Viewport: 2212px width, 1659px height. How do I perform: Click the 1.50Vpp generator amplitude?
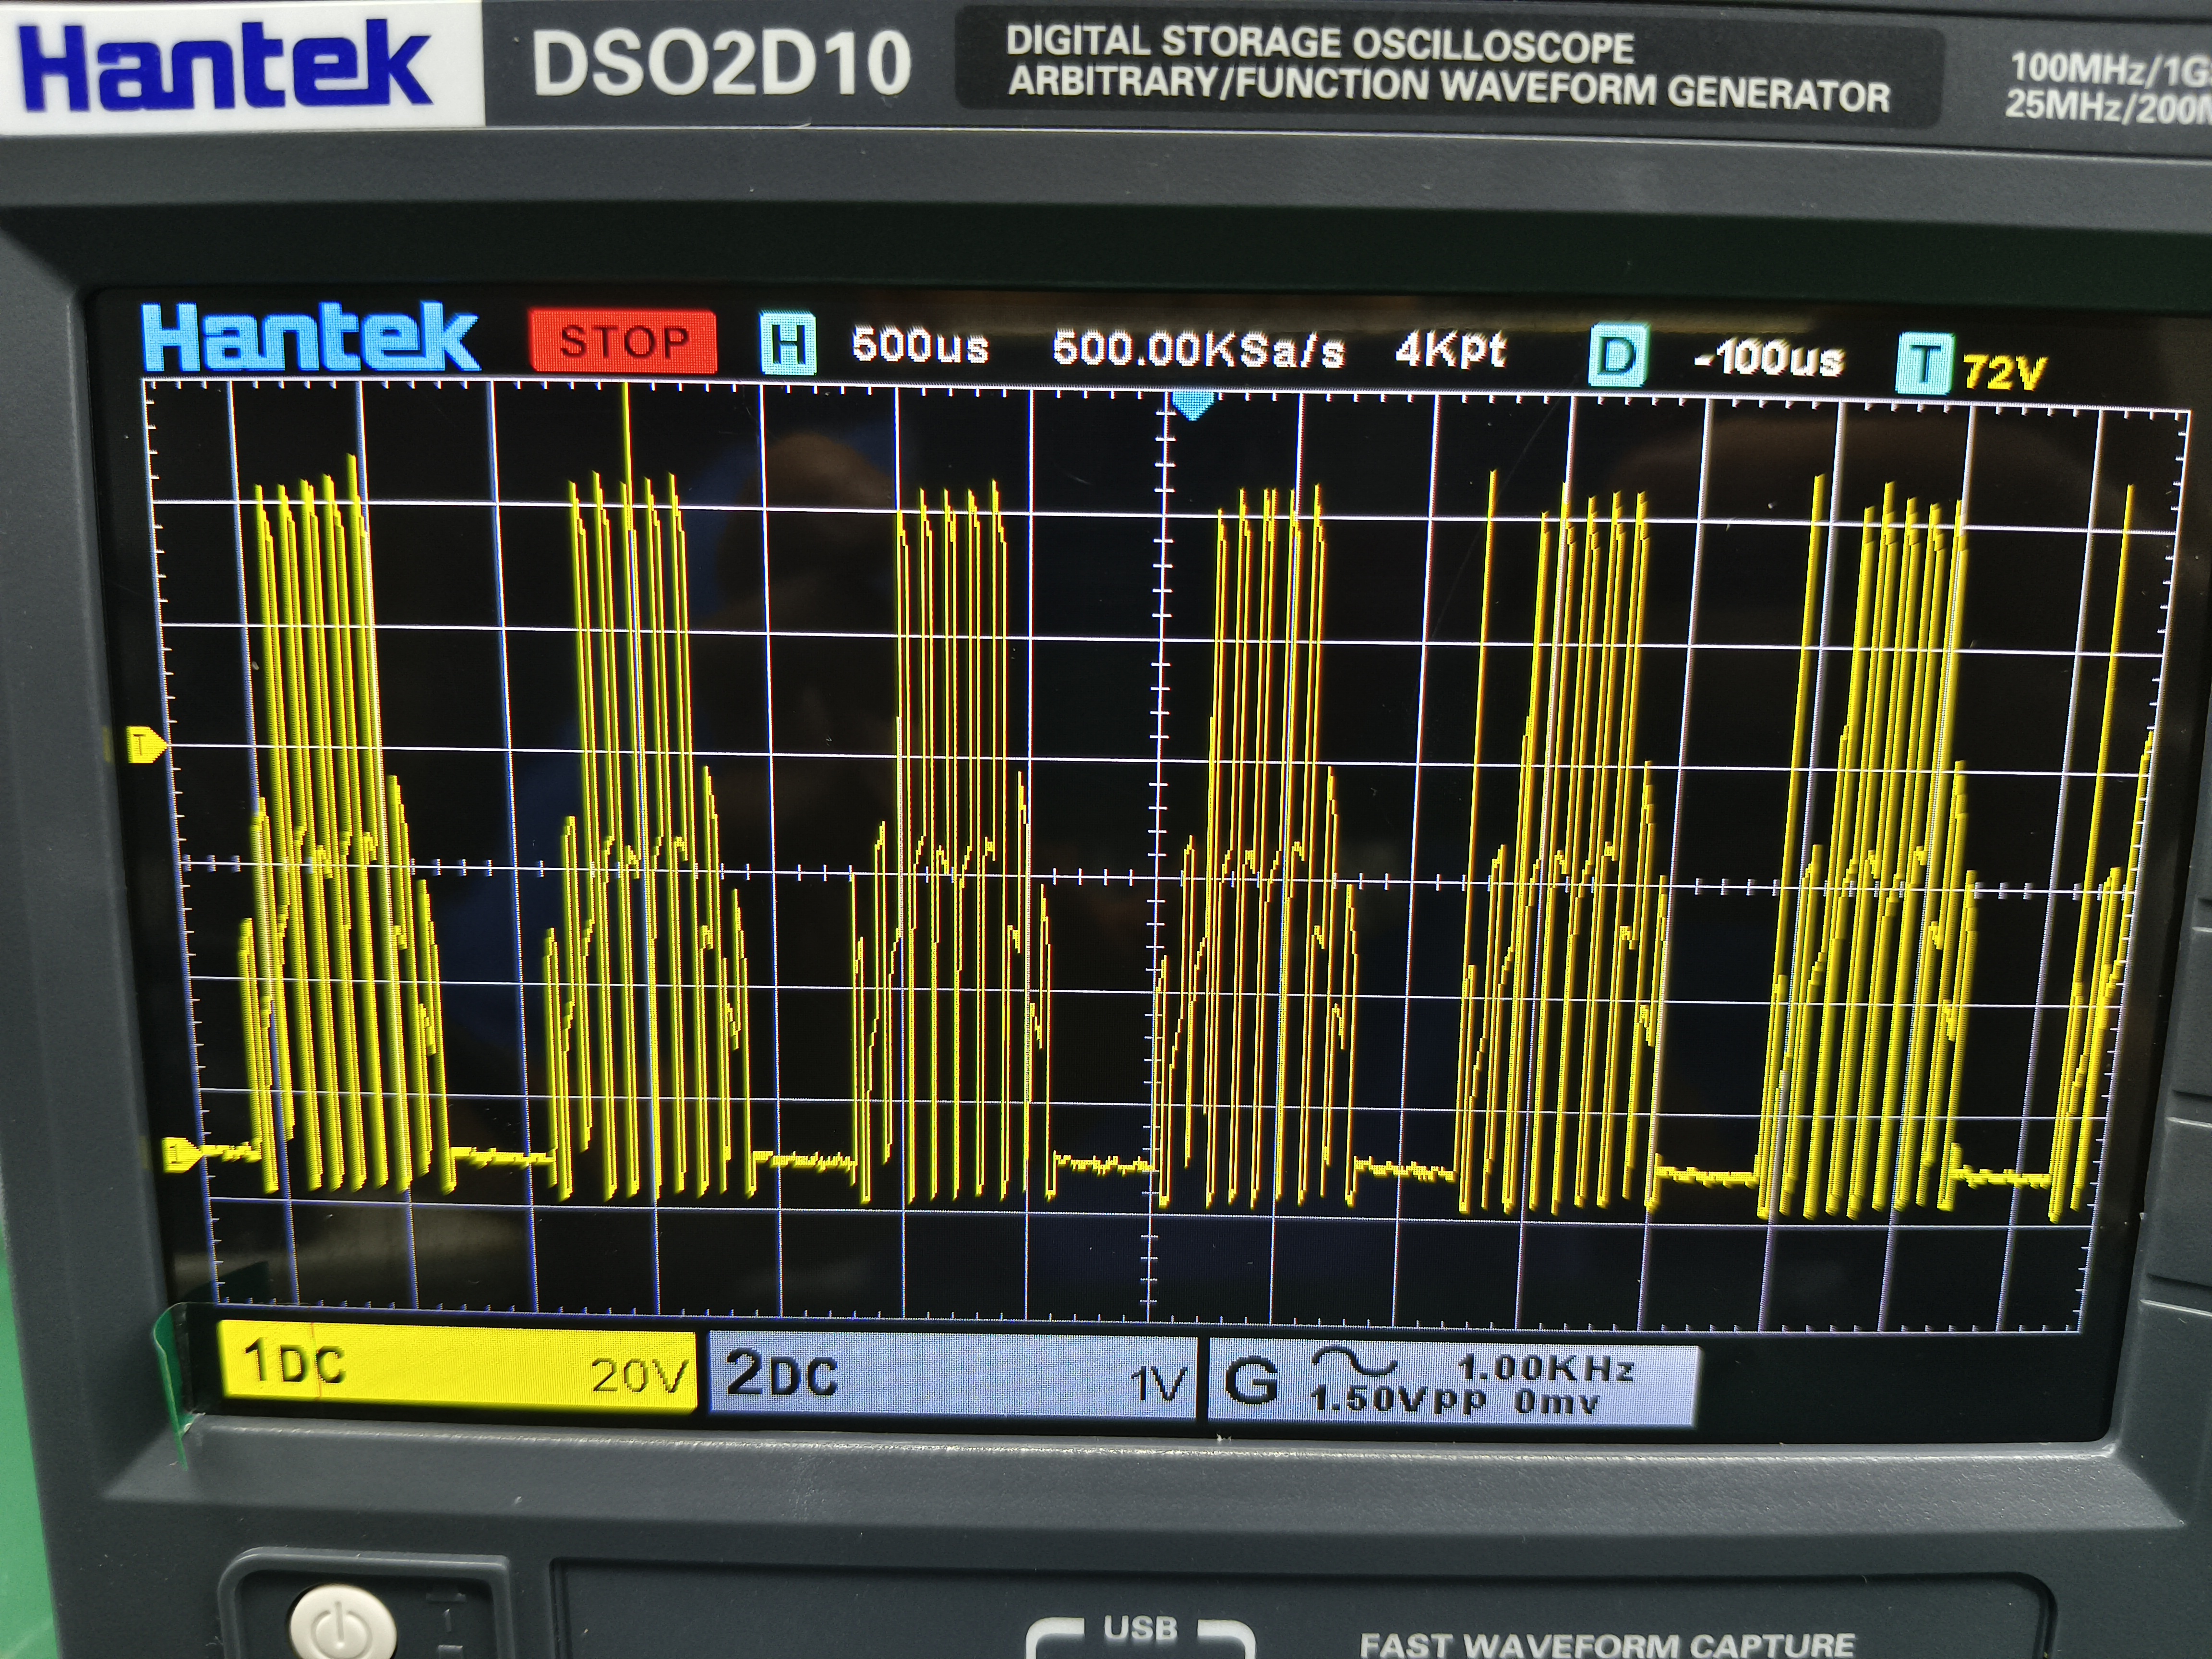click(1398, 1400)
